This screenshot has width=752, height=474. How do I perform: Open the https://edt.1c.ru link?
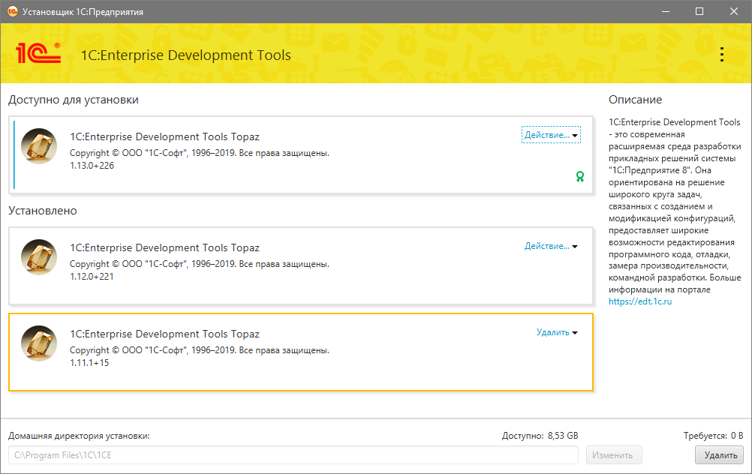click(639, 301)
